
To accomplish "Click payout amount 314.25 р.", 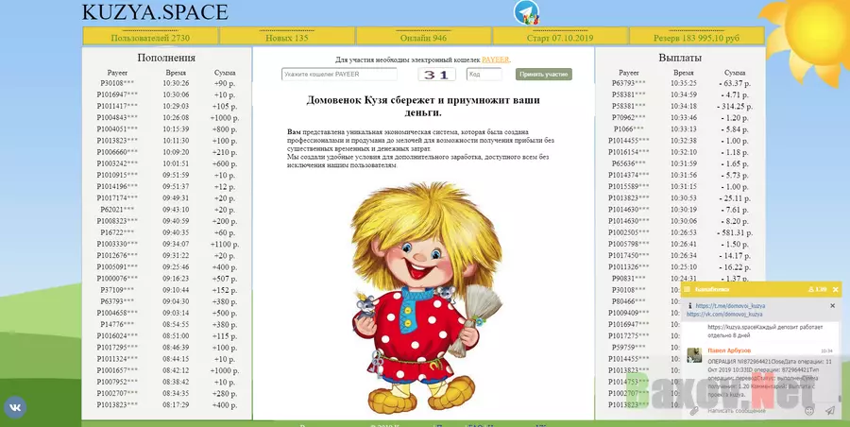I will (x=735, y=107).
